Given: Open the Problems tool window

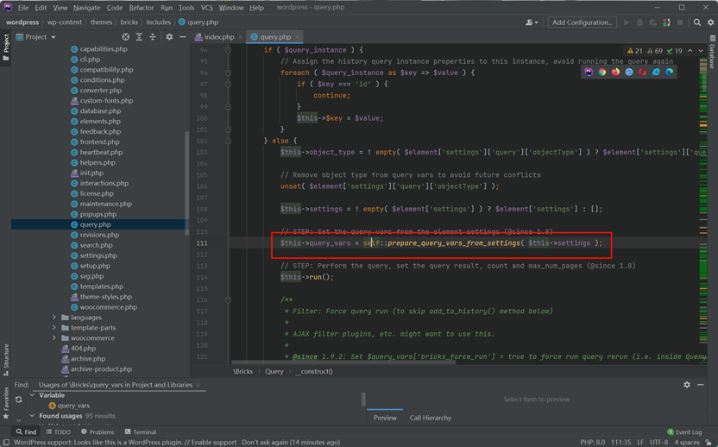Looking at the screenshot, I should (x=98, y=432).
